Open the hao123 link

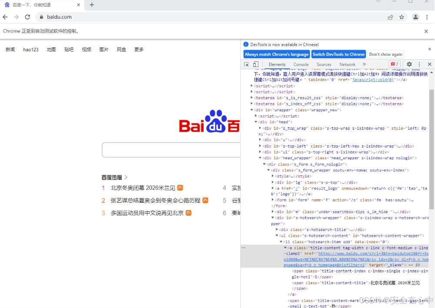(31, 50)
